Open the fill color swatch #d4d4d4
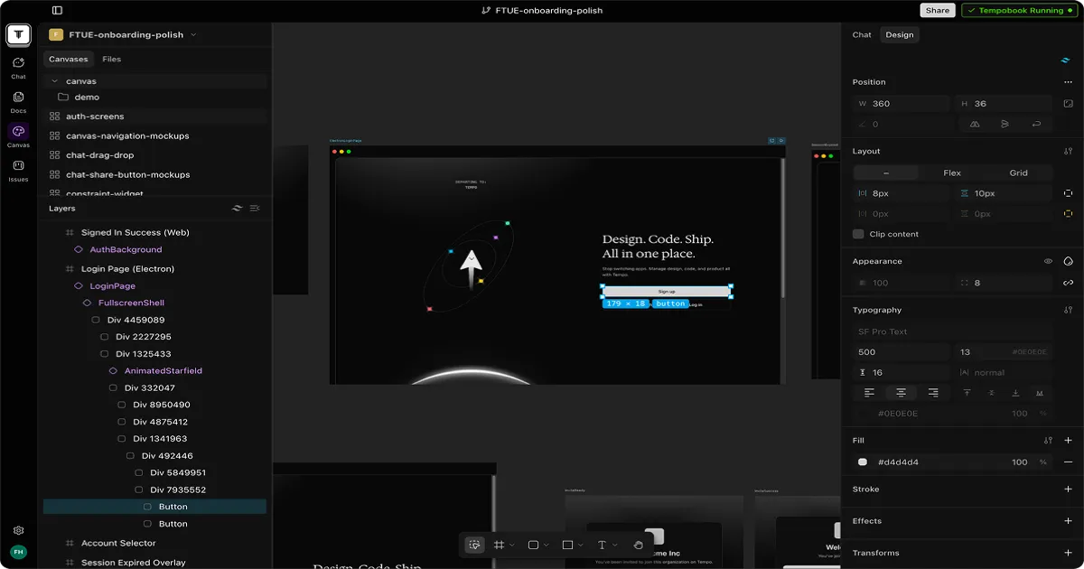 tap(863, 462)
